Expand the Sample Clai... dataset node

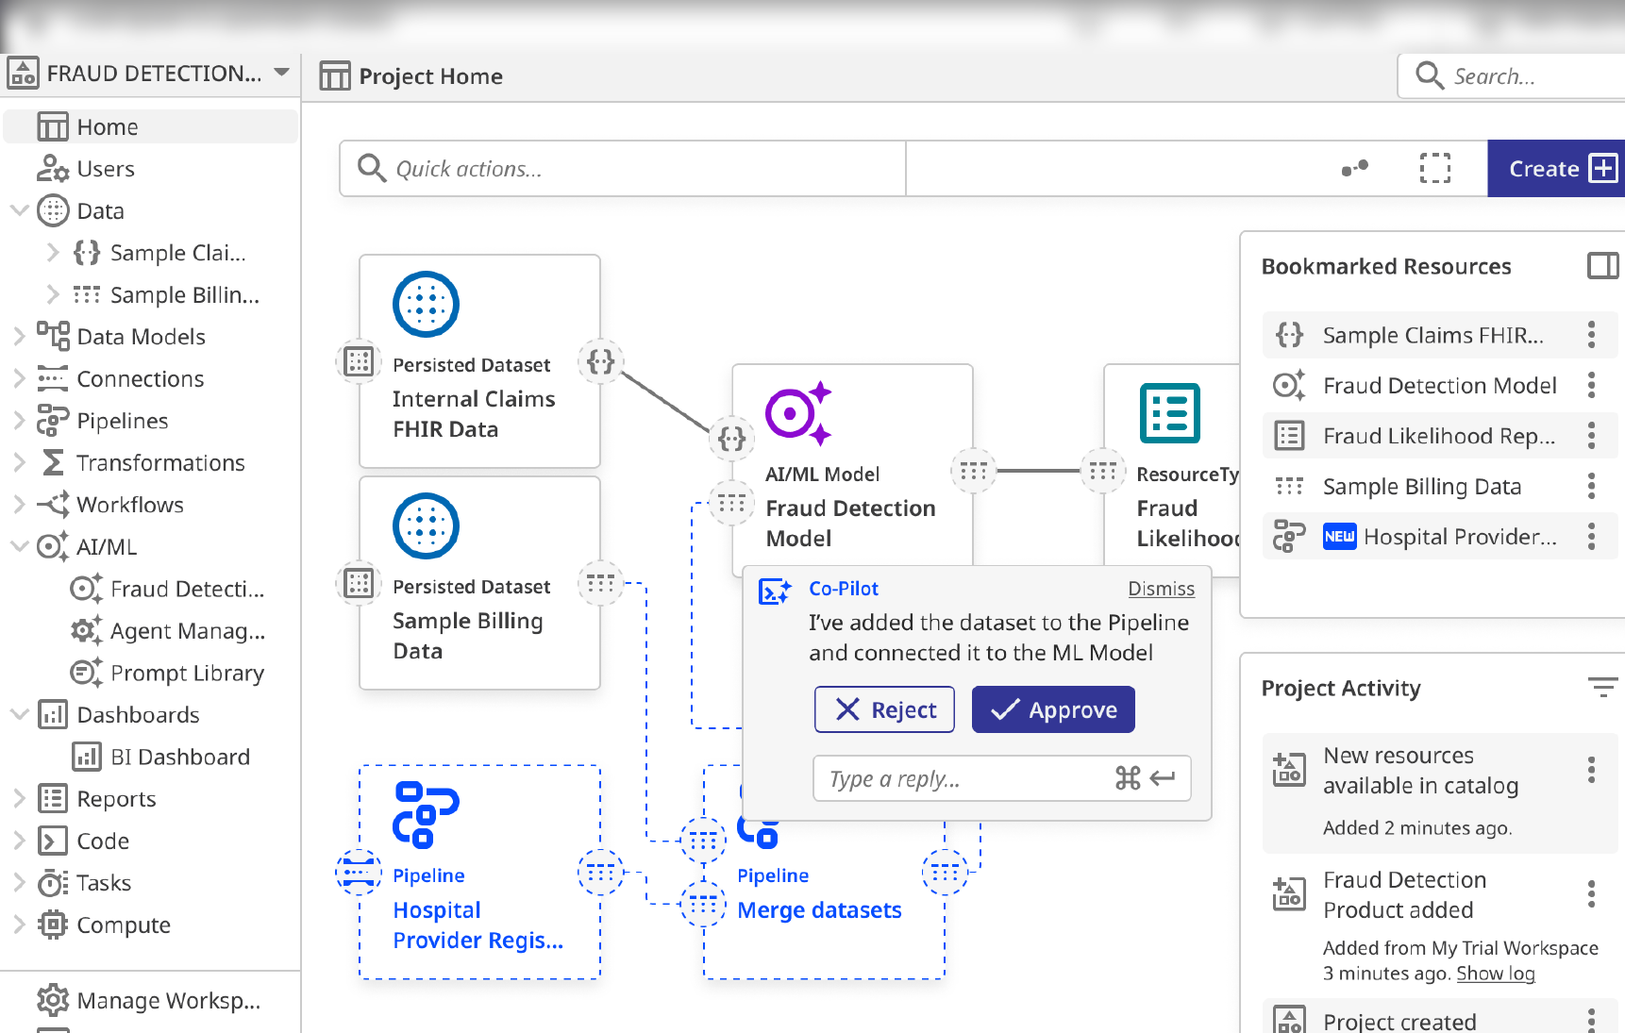(x=53, y=253)
